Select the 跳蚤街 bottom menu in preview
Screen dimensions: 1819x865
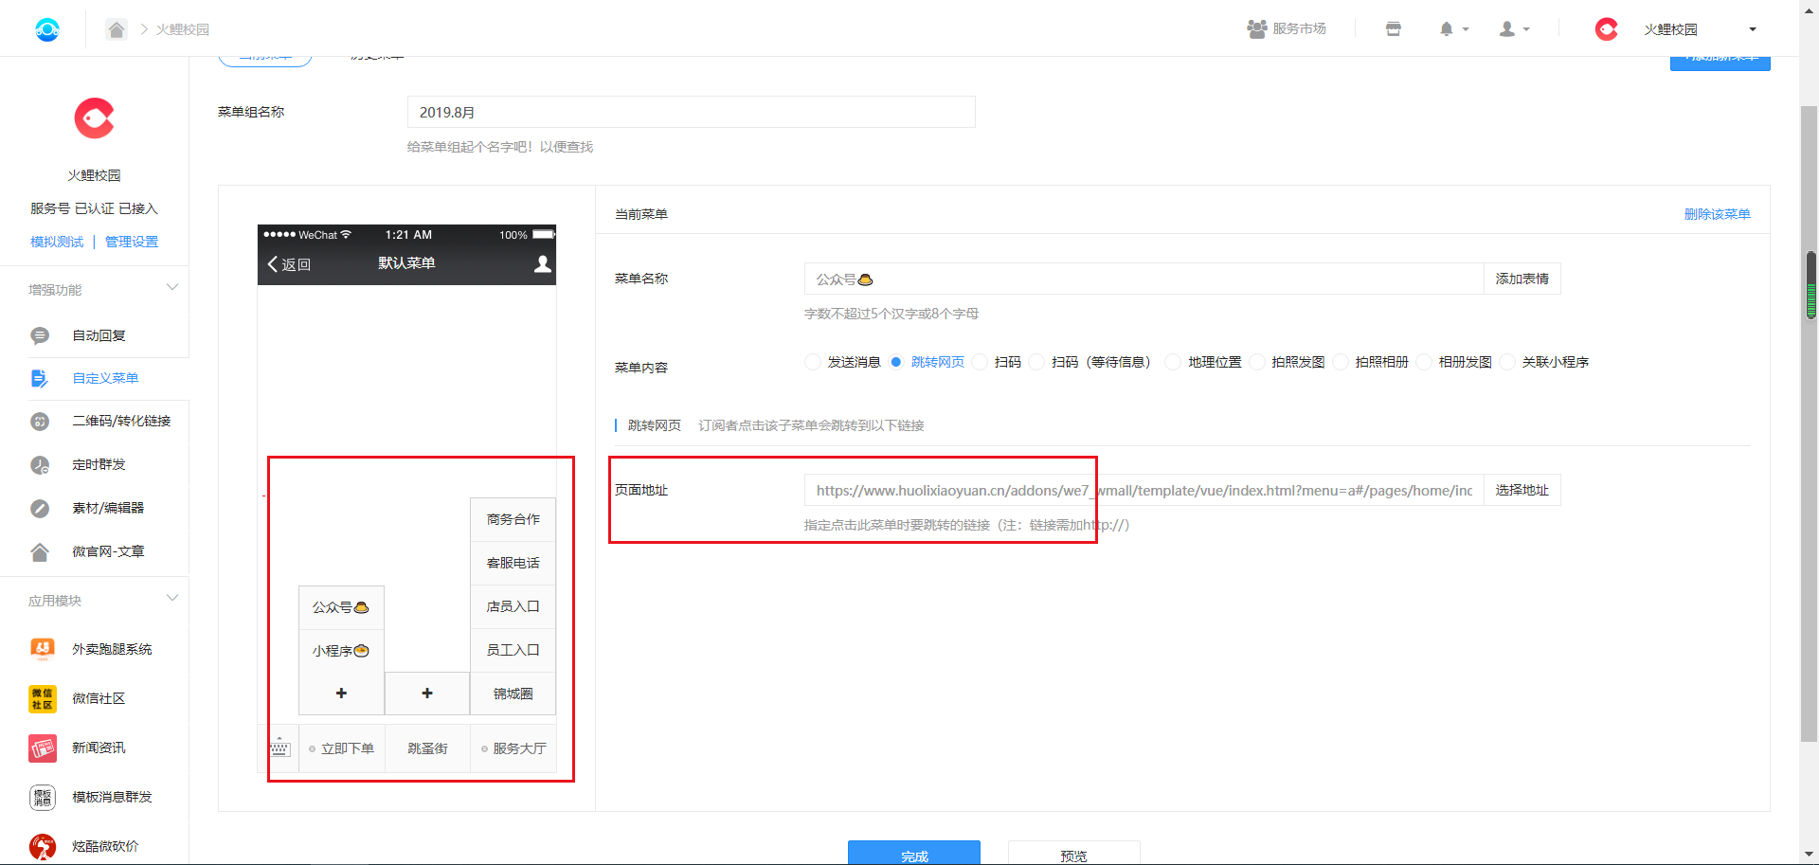pyautogui.click(x=427, y=748)
